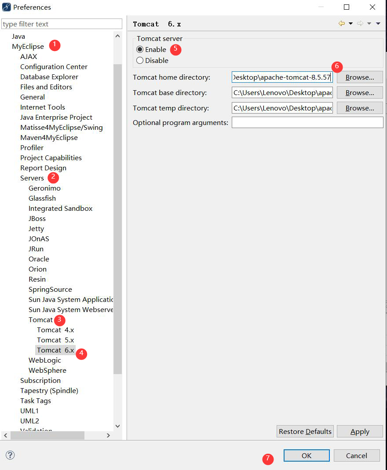Viewport: 387px width, 470px height.
Task: Select Integrated Sandbox entry
Action: point(61,208)
